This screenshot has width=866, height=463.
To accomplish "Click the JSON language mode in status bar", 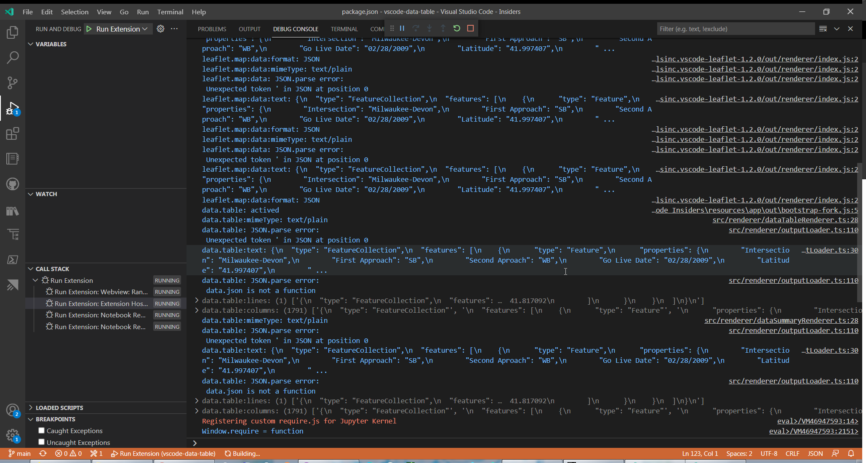I will pos(815,453).
